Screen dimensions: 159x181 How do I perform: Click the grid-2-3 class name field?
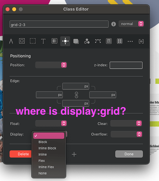[59, 24]
